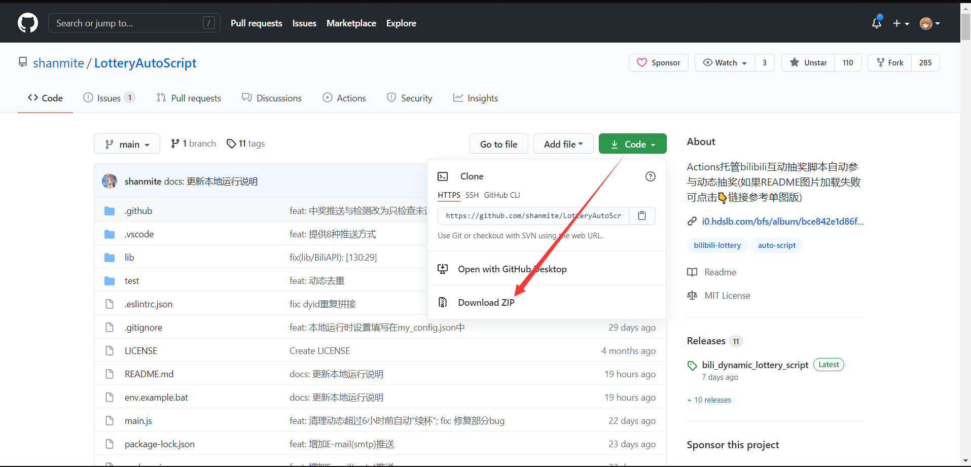The width and height of the screenshot is (971, 467).
Task: Click the ZIP file icon beside Download ZIP
Action: coord(443,302)
